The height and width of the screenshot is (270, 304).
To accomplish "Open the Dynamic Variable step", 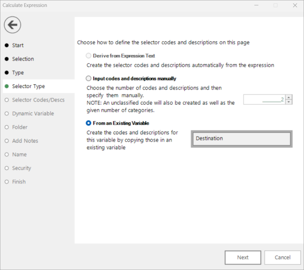I will tap(33, 113).
